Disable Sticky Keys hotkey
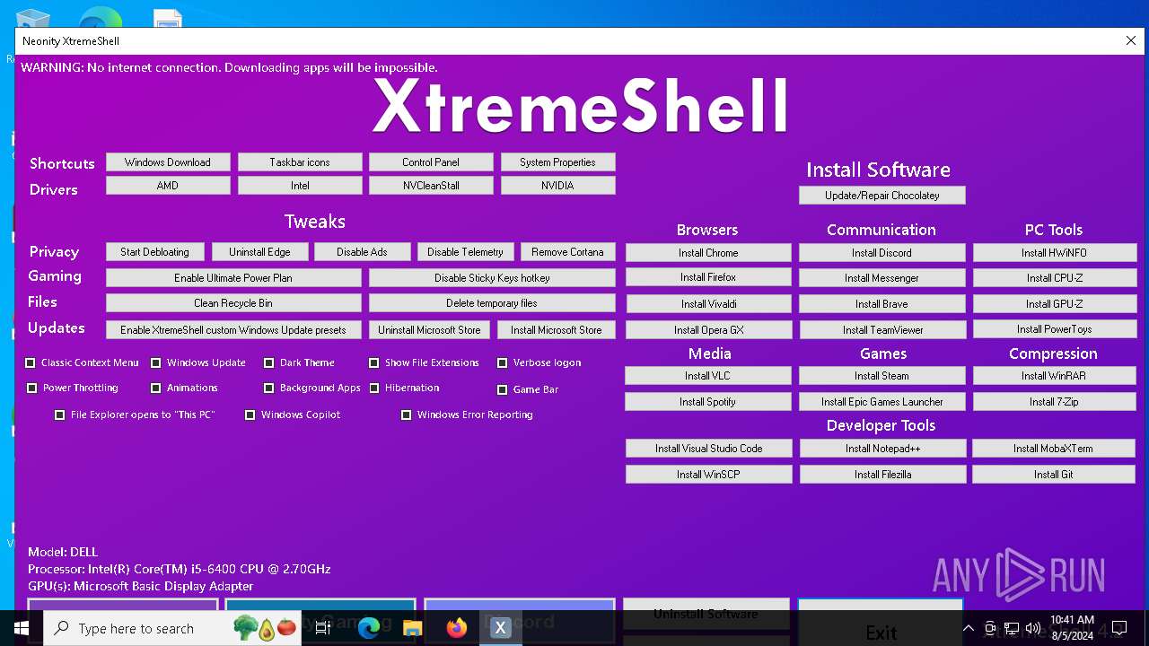Image resolution: width=1149 pixels, height=646 pixels. pyautogui.click(x=492, y=278)
